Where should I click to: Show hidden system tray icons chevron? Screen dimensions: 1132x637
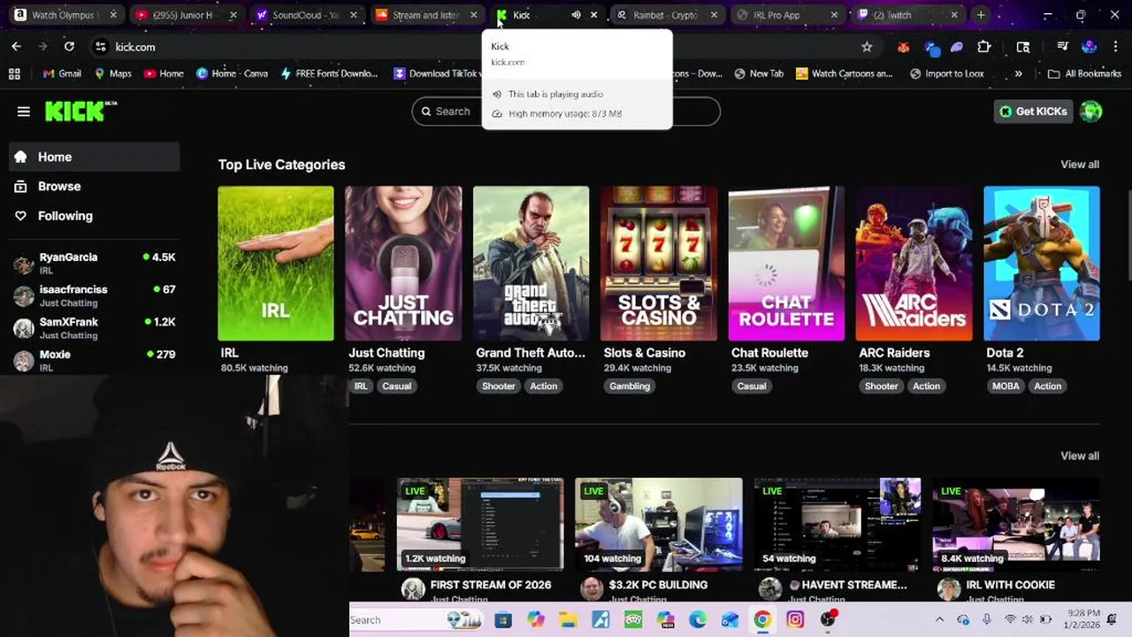pos(939,619)
